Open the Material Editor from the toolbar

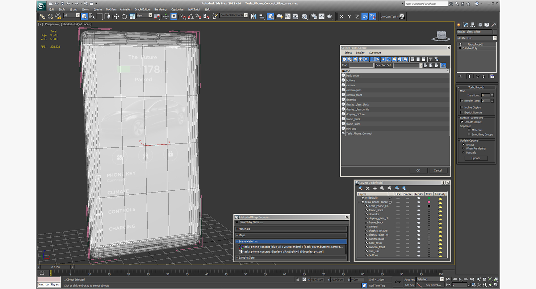pos(305,16)
